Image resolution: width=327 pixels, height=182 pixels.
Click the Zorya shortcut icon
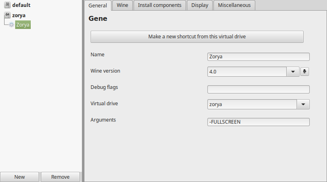[12, 25]
